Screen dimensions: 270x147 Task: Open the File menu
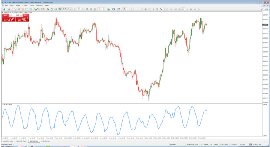point(6,6)
